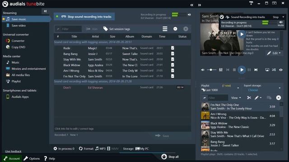Click the grayed stop circle icon
This screenshot has width=289, height=162.
186,29
